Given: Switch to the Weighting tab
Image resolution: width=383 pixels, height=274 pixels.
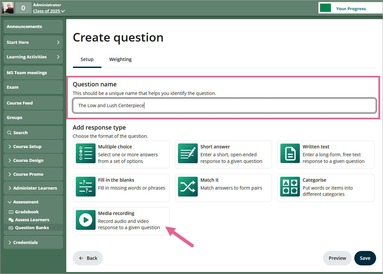Looking at the screenshot, I should (120, 59).
